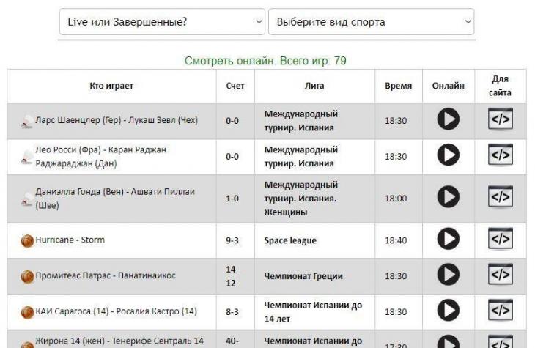Click the Кто играет column header
The image size is (535, 348).
(x=111, y=86)
